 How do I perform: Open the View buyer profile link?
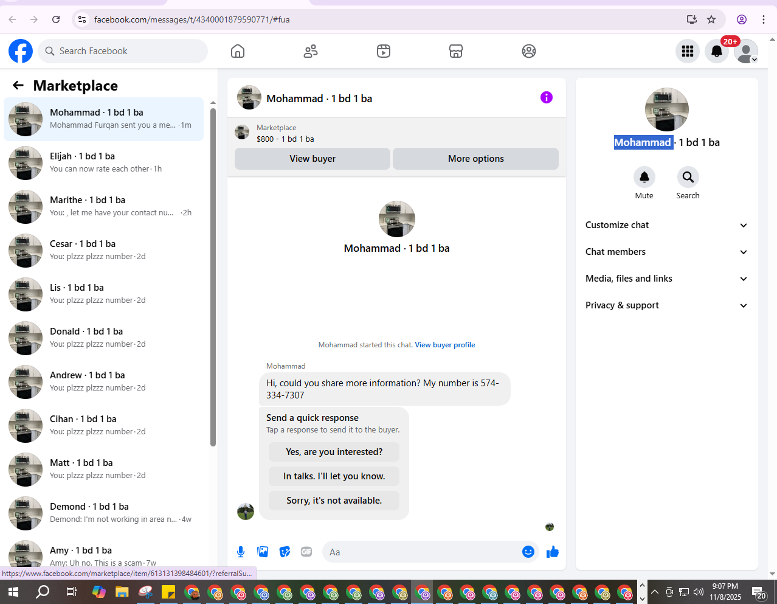[445, 345]
